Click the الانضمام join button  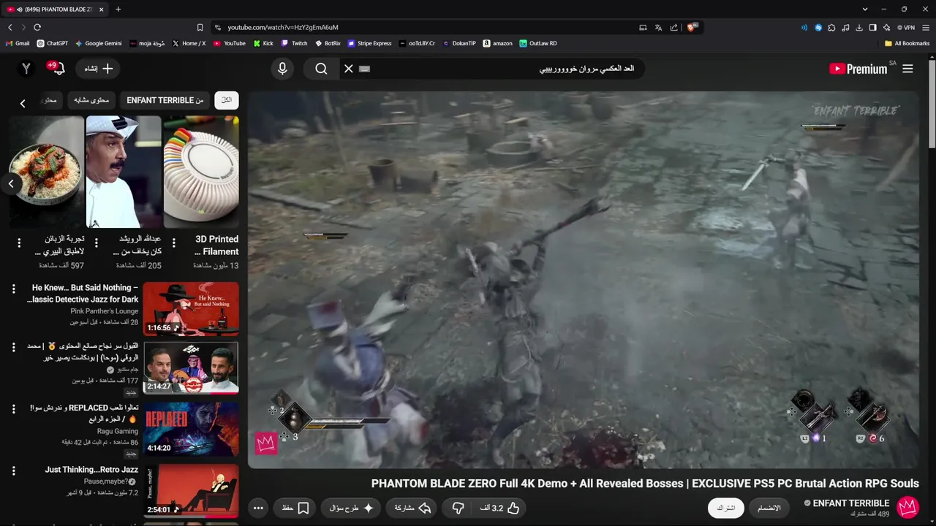pos(769,508)
